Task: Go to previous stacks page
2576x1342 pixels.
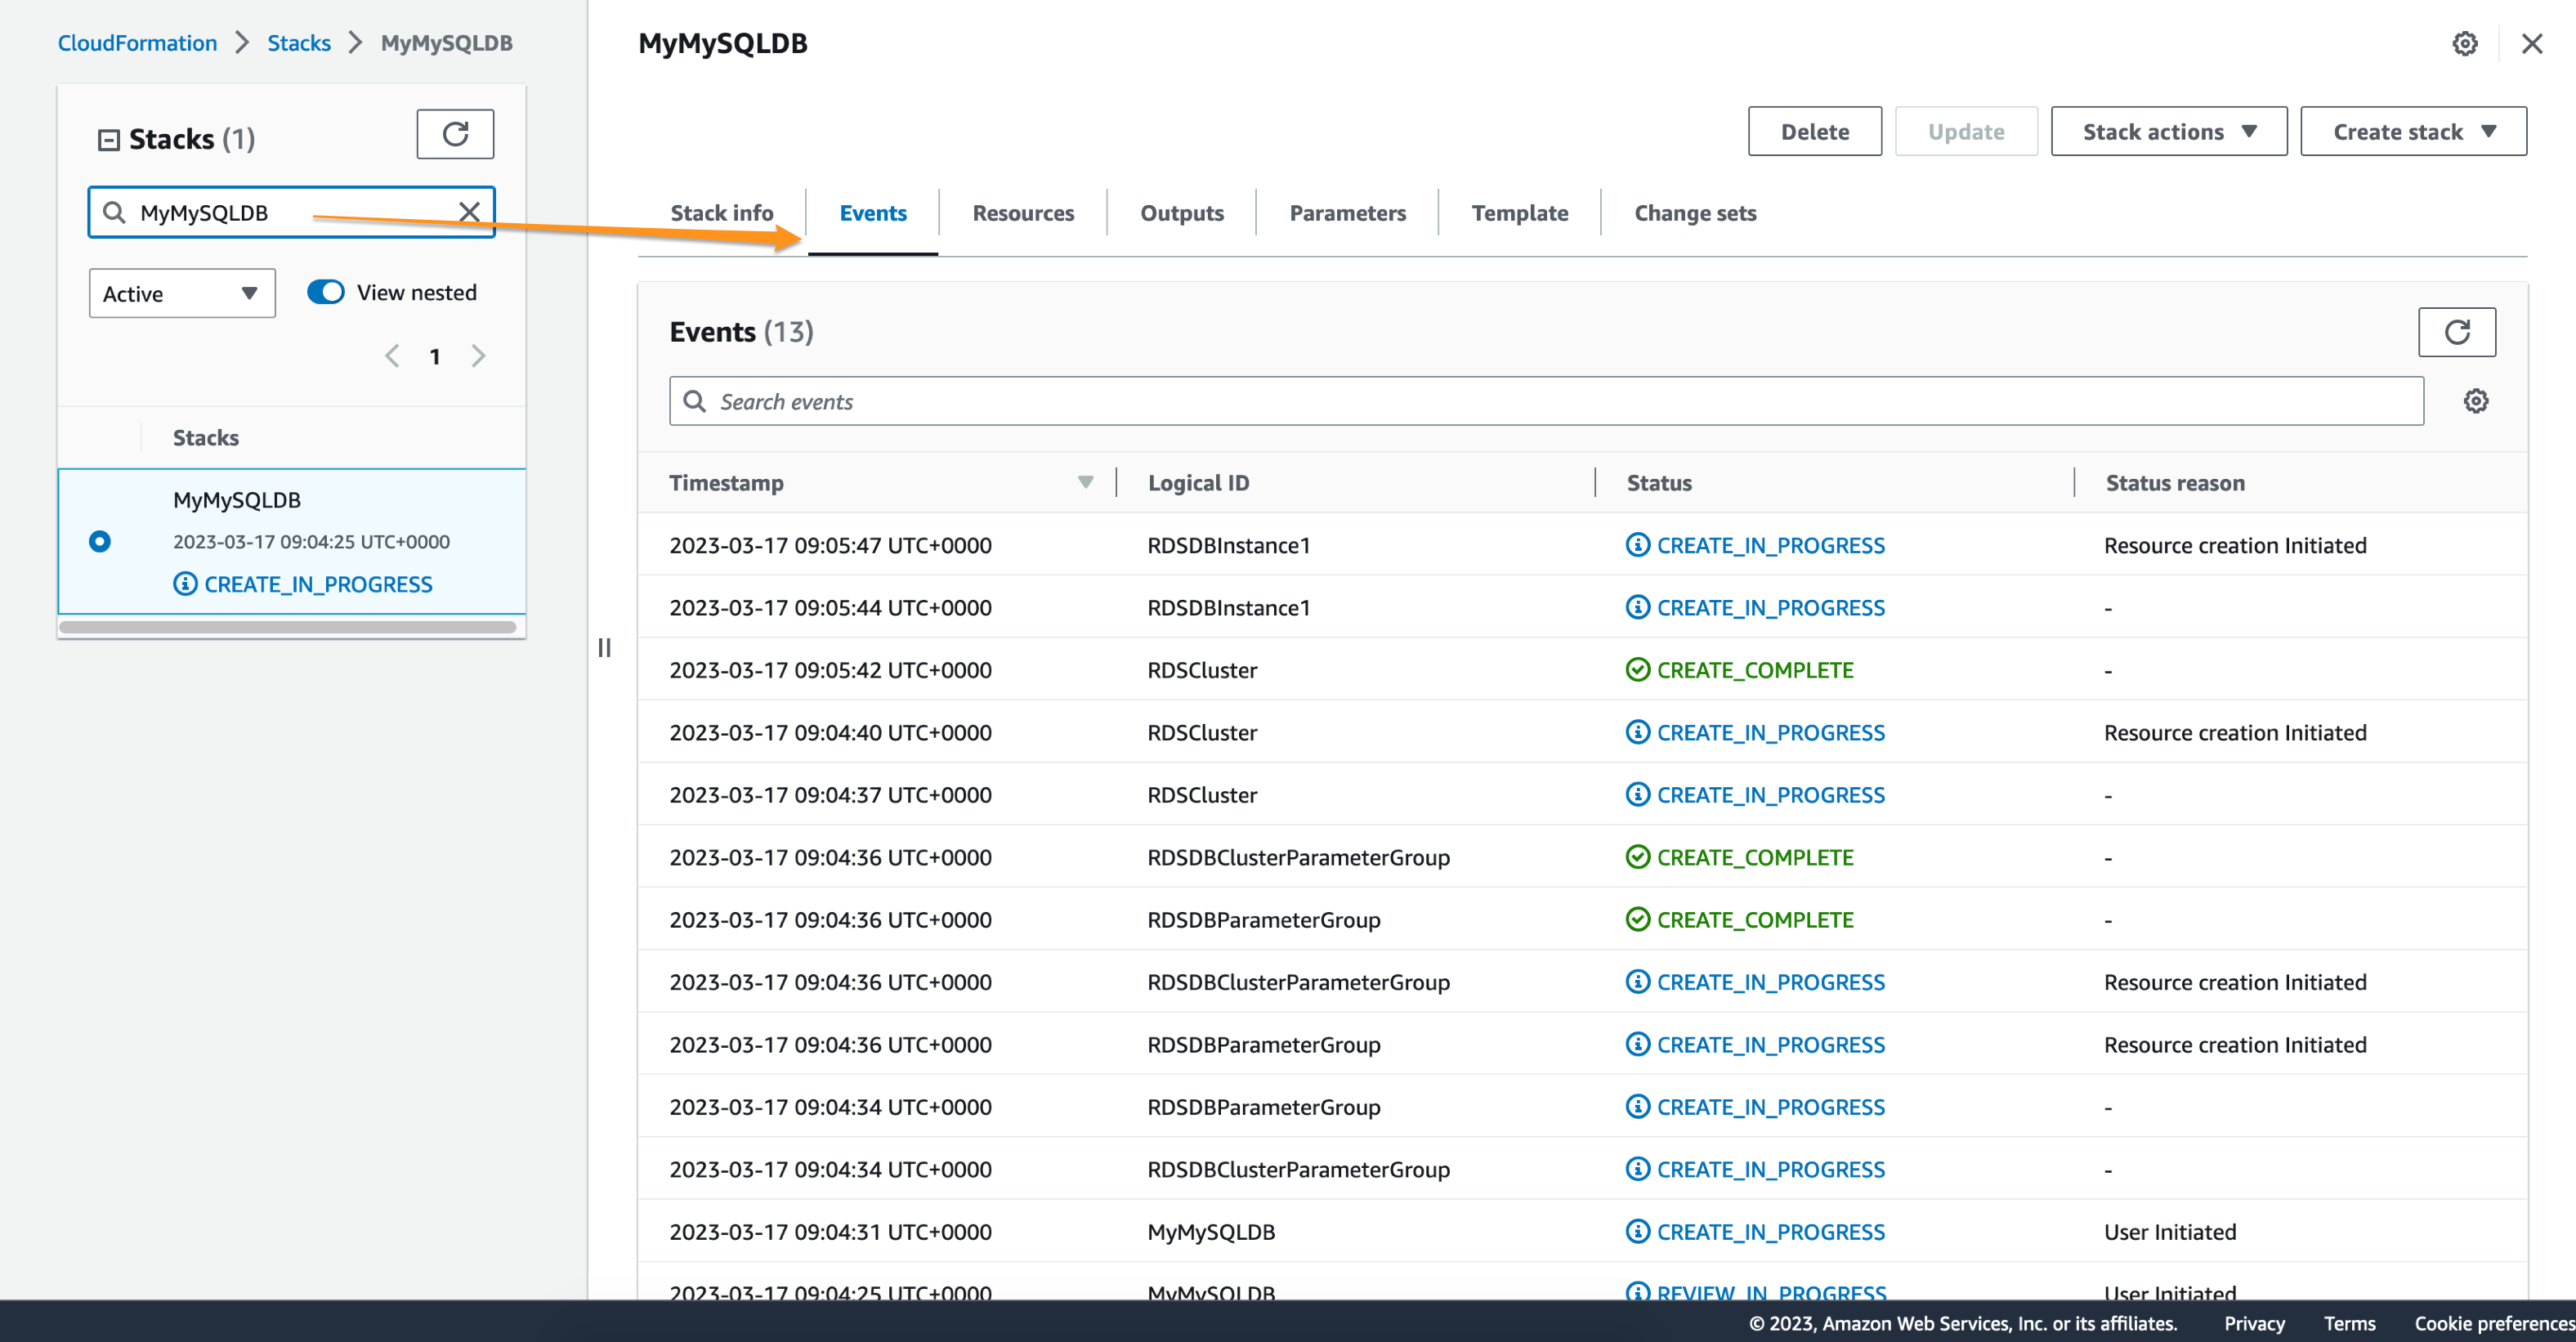Action: [x=392, y=356]
